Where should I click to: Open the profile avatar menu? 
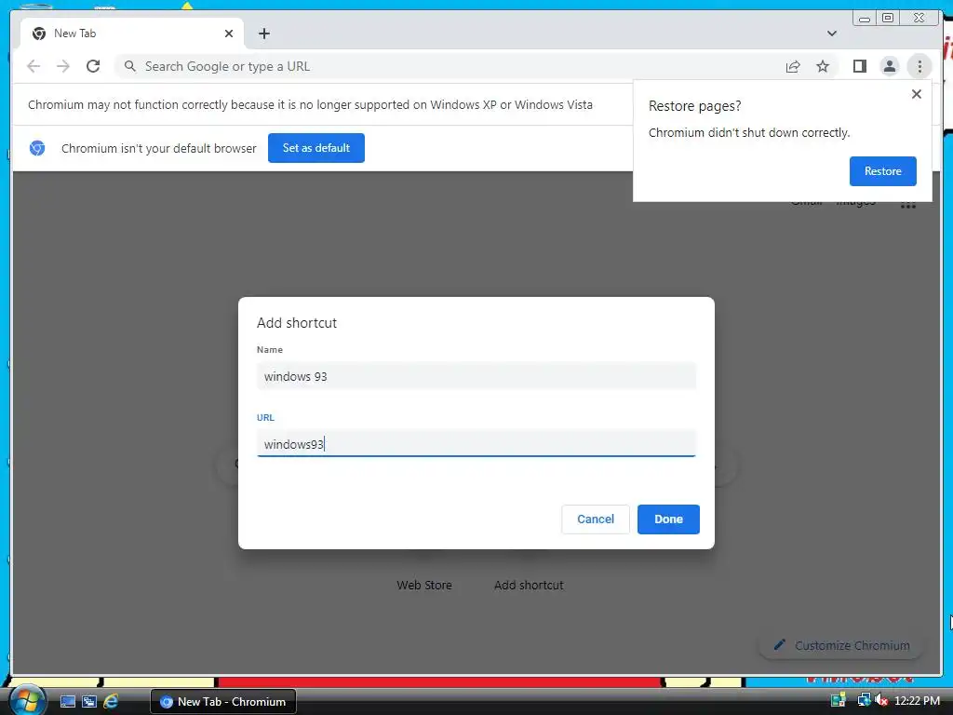click(889, 66)
